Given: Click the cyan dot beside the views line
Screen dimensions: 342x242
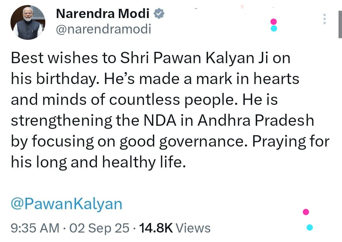Looking at the screenshot, I should (x=310, y=227).
